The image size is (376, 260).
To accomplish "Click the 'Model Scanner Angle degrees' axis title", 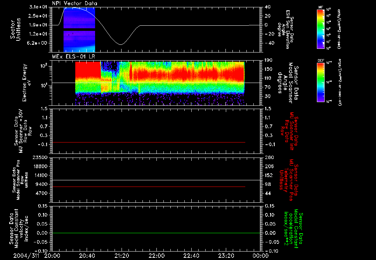I will (288, 83).
